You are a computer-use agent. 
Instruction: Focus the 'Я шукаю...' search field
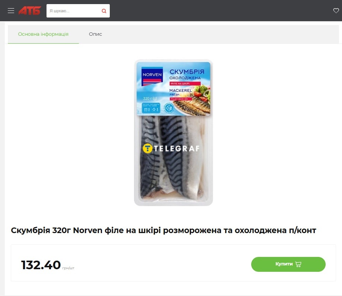pos(73,11)
